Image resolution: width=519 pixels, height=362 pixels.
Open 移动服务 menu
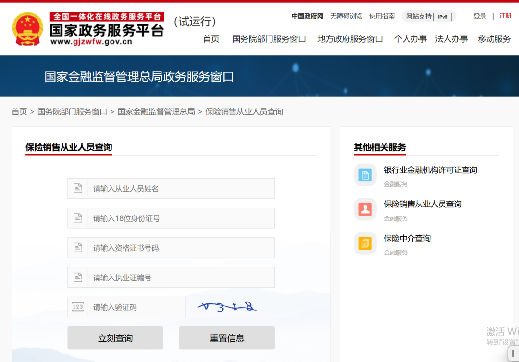coord(494,39)
